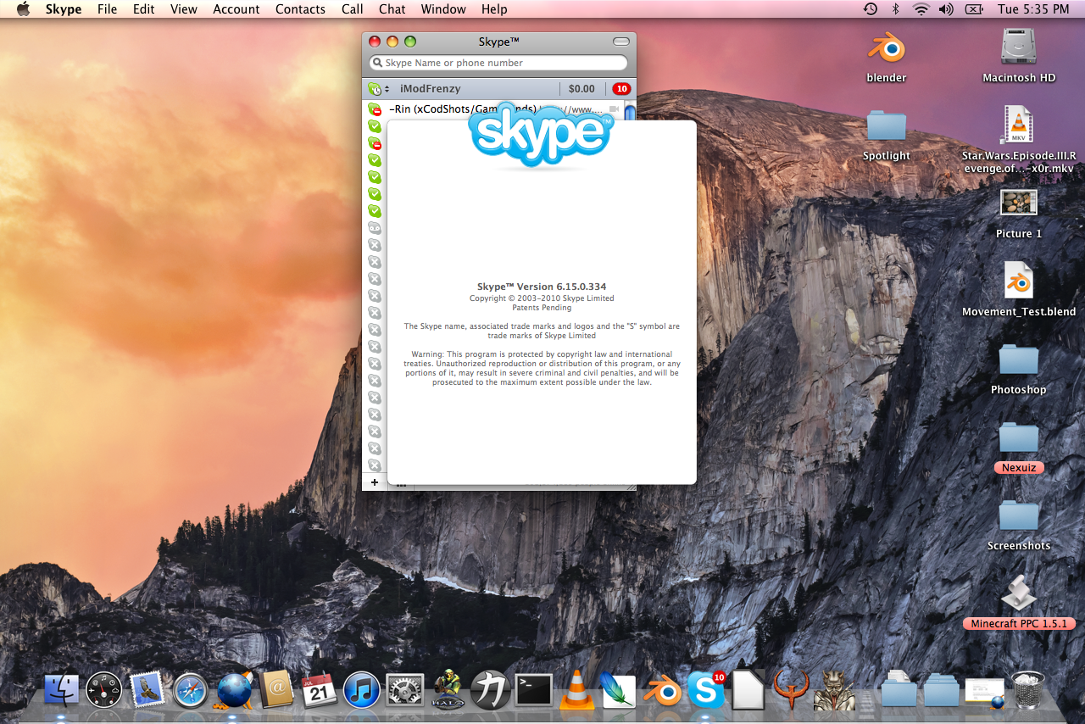This screenshot has width=1085, height=724.
Task: Open the File menu
Action: pos(107,9)
